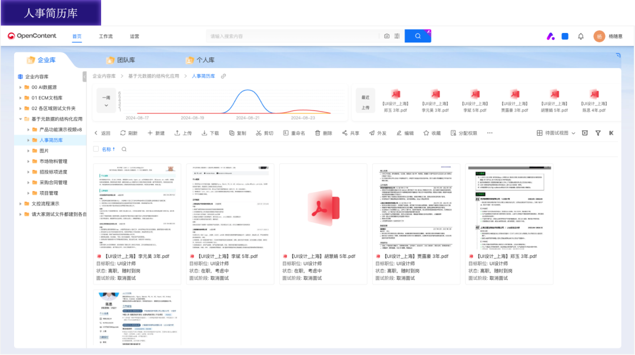Viewport: 635px width, 355px height.
Task: Click the 外发 send-out toolbar button
Action: (377, 133)
